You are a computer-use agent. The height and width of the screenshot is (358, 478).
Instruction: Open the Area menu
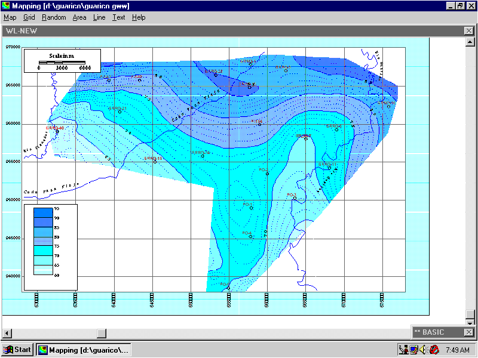coord(79,18)
